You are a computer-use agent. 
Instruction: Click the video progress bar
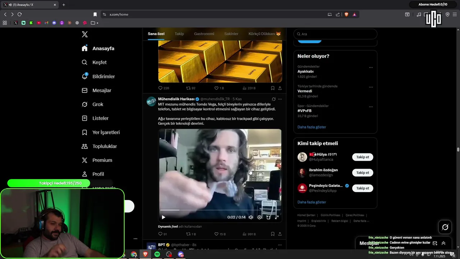(x=220, y=210)
